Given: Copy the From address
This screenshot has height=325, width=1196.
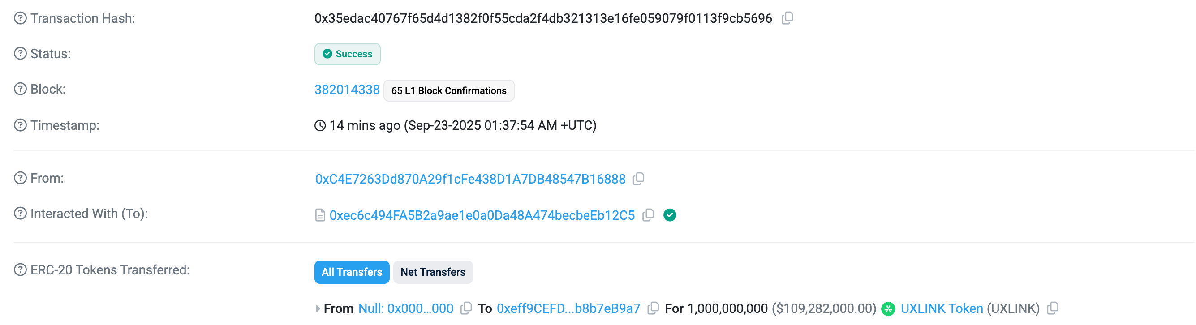Looking at the screenshot, I should tap(639, 179).
